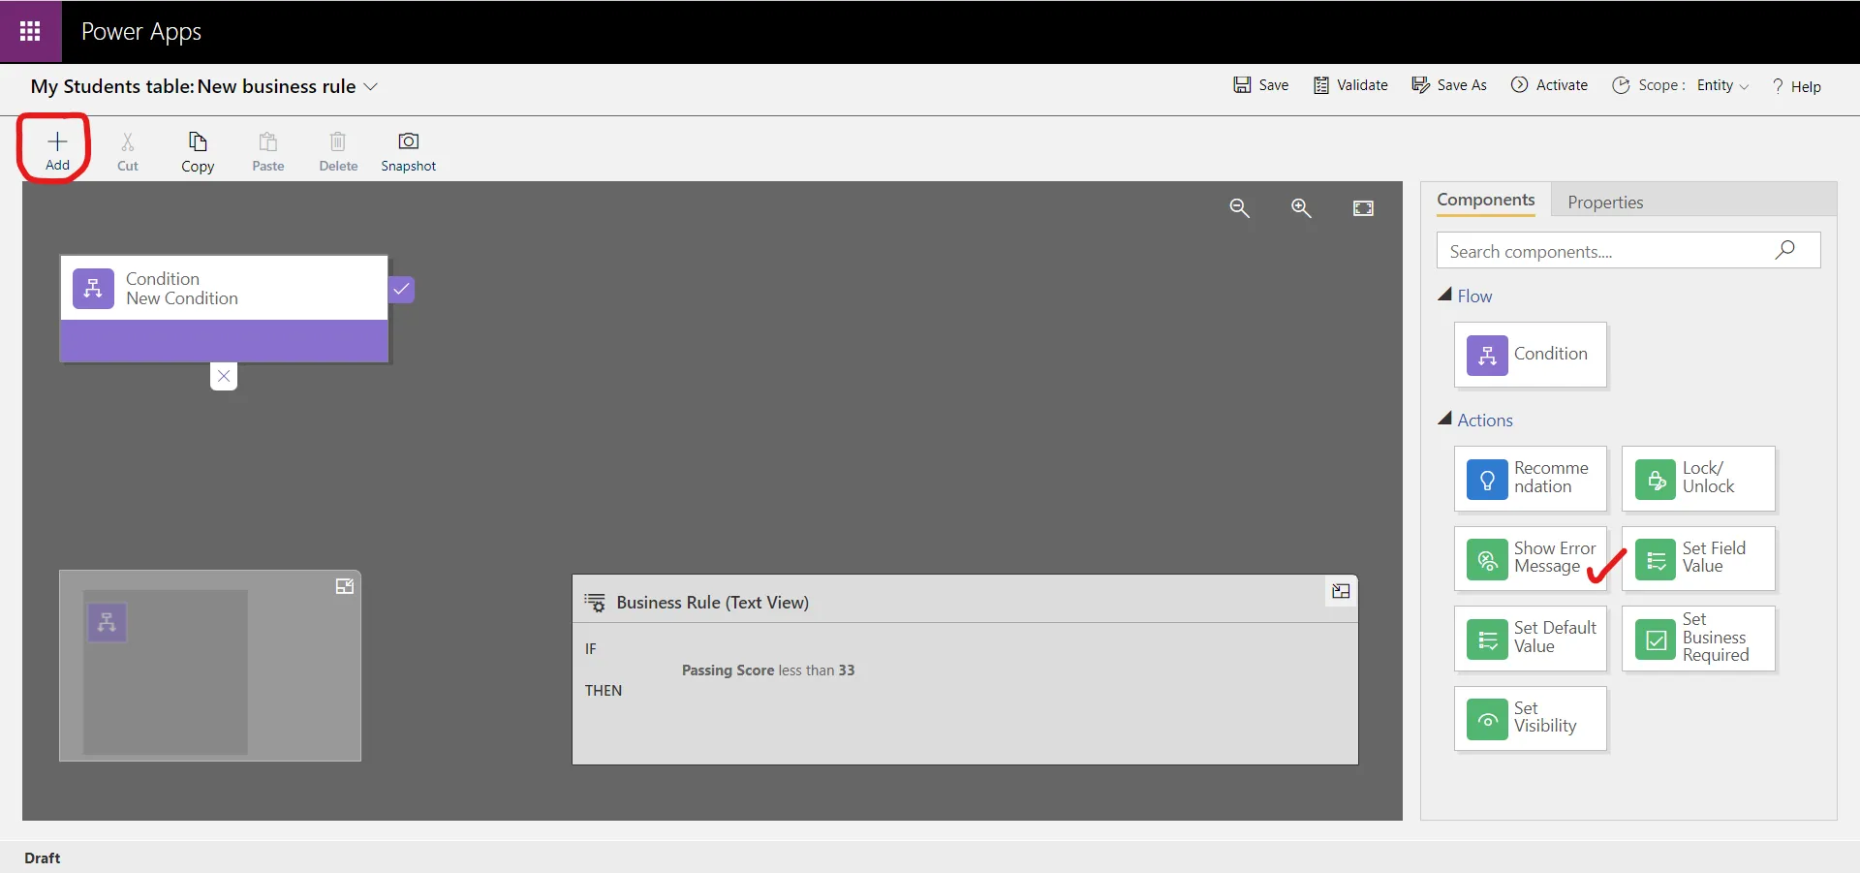
Task: Click the true checkmark on the Condition node
Action: click(x=402, y=289)
